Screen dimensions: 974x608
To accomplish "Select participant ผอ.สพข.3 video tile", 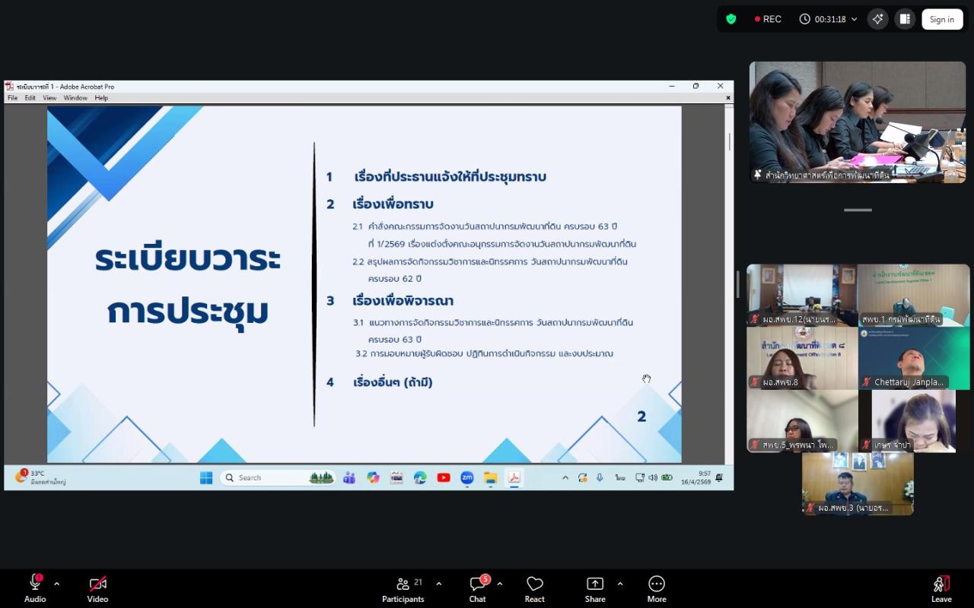I will (858, 484).
